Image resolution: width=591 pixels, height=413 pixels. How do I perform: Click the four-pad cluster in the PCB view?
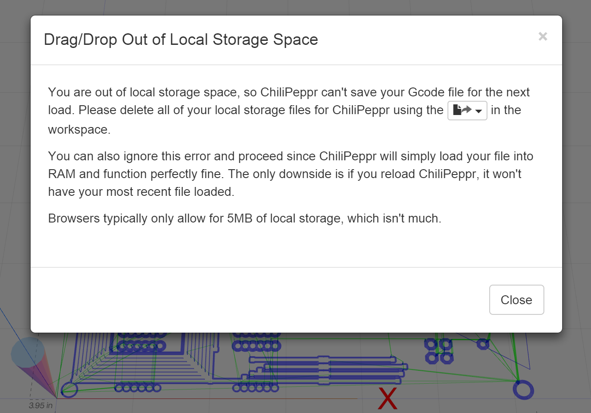tap(439, 351)
